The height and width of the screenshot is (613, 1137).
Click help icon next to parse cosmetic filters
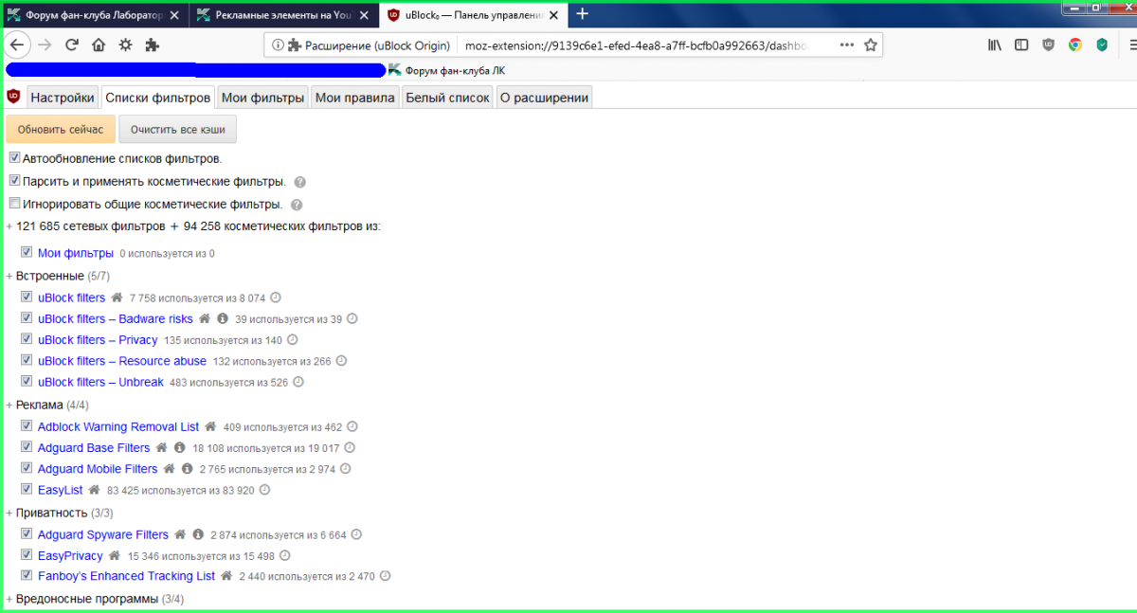299,182
